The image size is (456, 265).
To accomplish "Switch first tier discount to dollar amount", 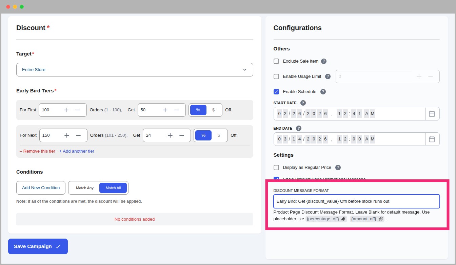I will point(214,110).
